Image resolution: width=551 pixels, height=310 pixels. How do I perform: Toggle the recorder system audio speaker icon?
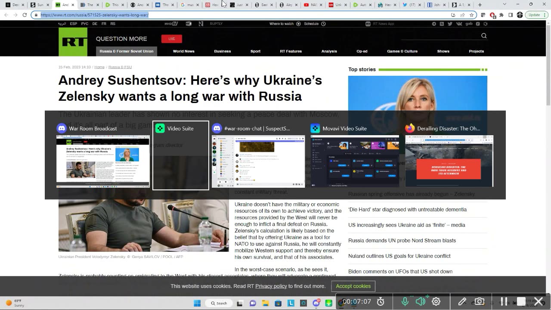click(x=421, y=302)
